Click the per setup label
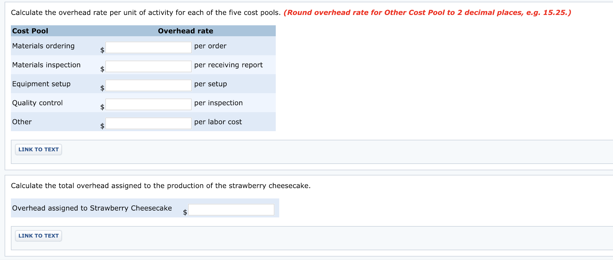Viewport: 613px width, 260px height. point(210,84)
